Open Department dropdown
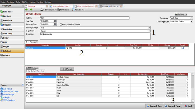Viewport: 195px width, 109px height. [149, 31]
